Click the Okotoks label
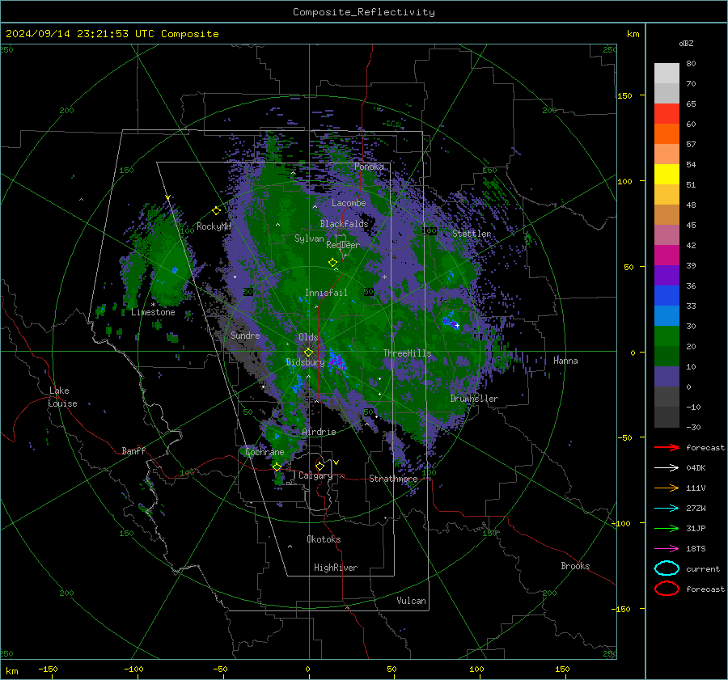This screenshot has height=680, width=728. point(324,539)
